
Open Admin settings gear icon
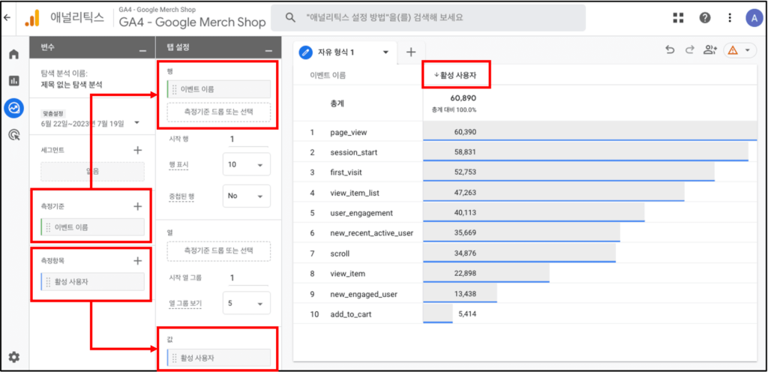pyautogui.click(x=14, y=357)
